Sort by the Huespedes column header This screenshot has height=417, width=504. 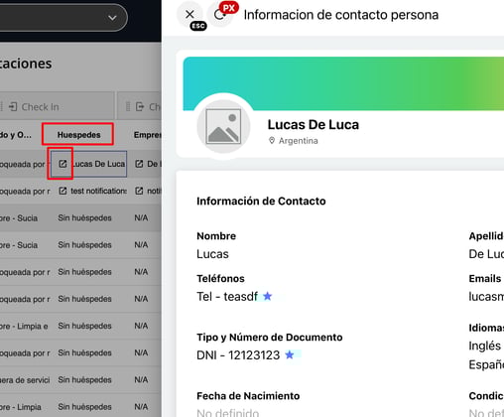coord(78,135)
